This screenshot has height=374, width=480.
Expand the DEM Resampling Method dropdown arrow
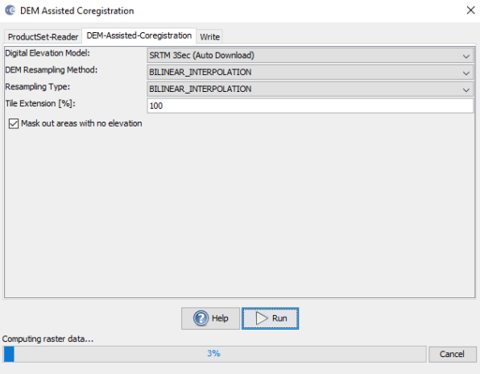(x=466, y=73)
